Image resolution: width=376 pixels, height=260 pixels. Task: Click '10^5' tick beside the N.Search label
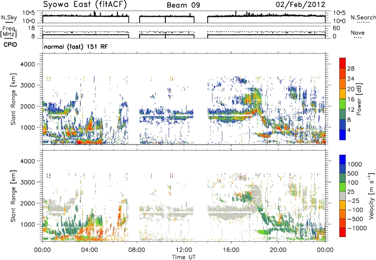pos(339,13)
